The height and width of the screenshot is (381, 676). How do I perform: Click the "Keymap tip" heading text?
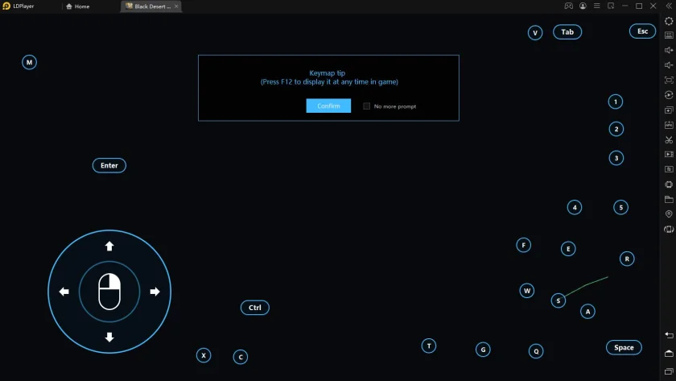tap(328, 73)
